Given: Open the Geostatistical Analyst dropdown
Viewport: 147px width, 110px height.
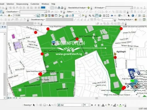Looking at the screenshot, I should 77,8.
